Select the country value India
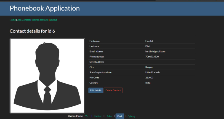The image size is (224, 119). 148,83
